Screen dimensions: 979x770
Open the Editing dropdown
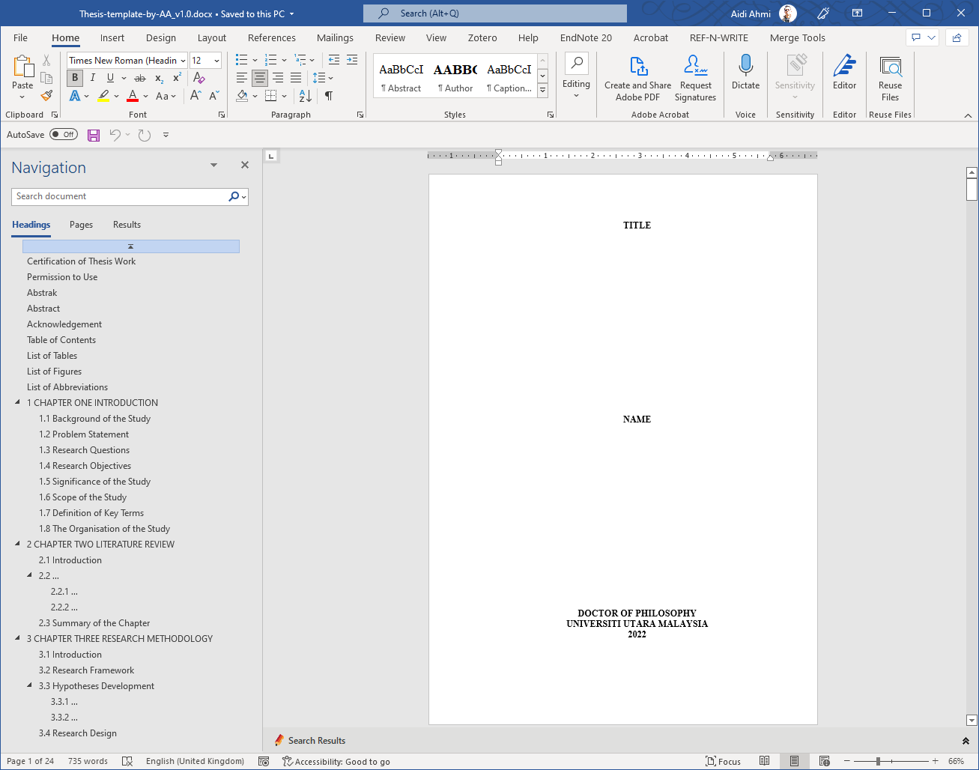point(576,76)
